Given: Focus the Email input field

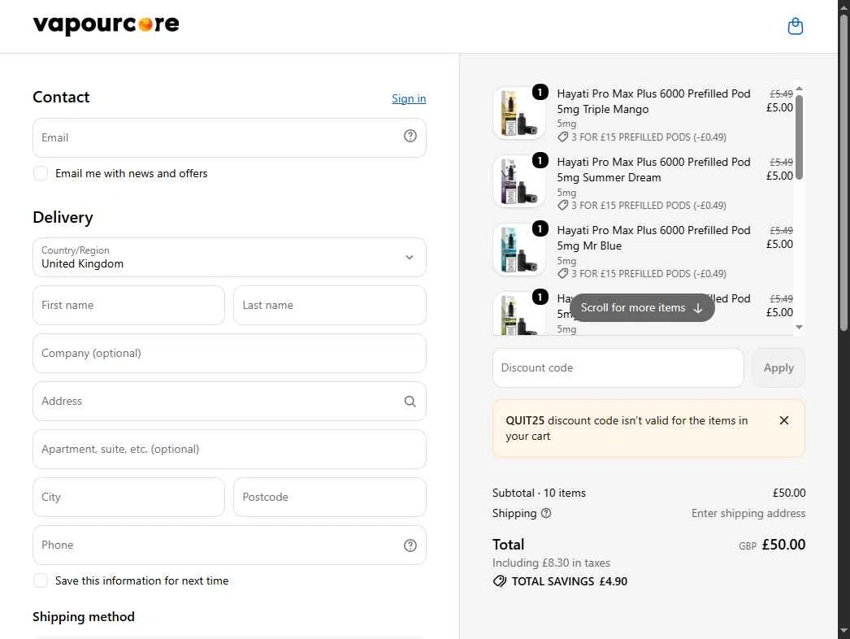Looking at the screenshot, I should (x=229, y=137).
